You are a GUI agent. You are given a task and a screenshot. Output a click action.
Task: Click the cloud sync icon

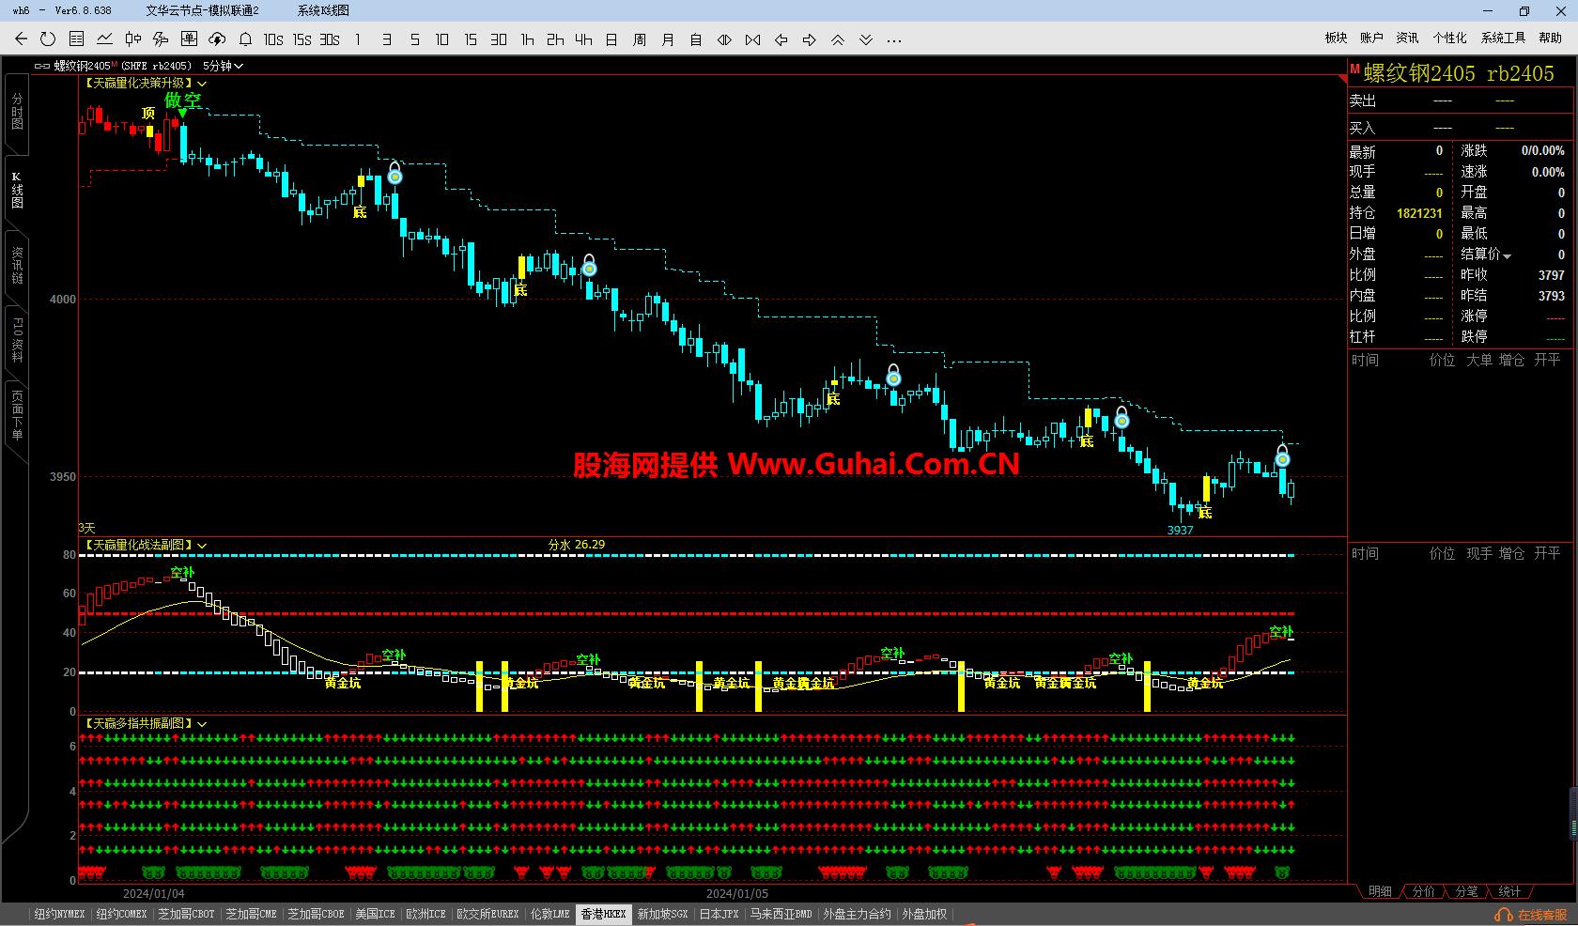(x=217, y=39)
